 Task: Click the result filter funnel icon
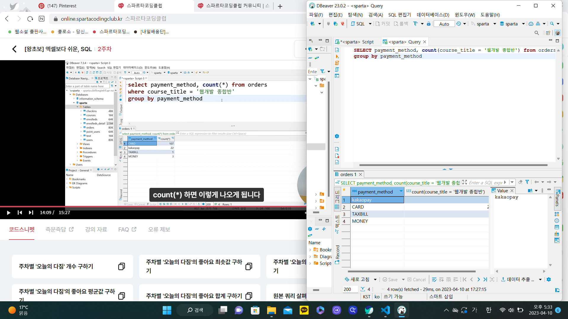[527, 182]
